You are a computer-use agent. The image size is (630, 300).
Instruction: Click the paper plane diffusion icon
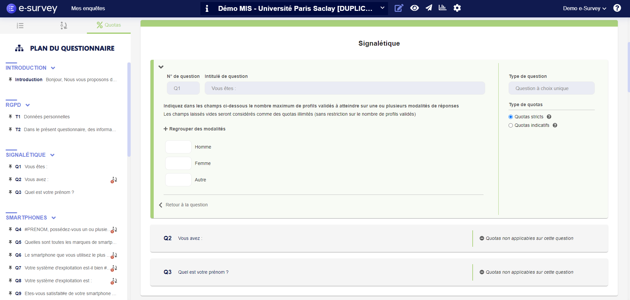click(429, 8)
